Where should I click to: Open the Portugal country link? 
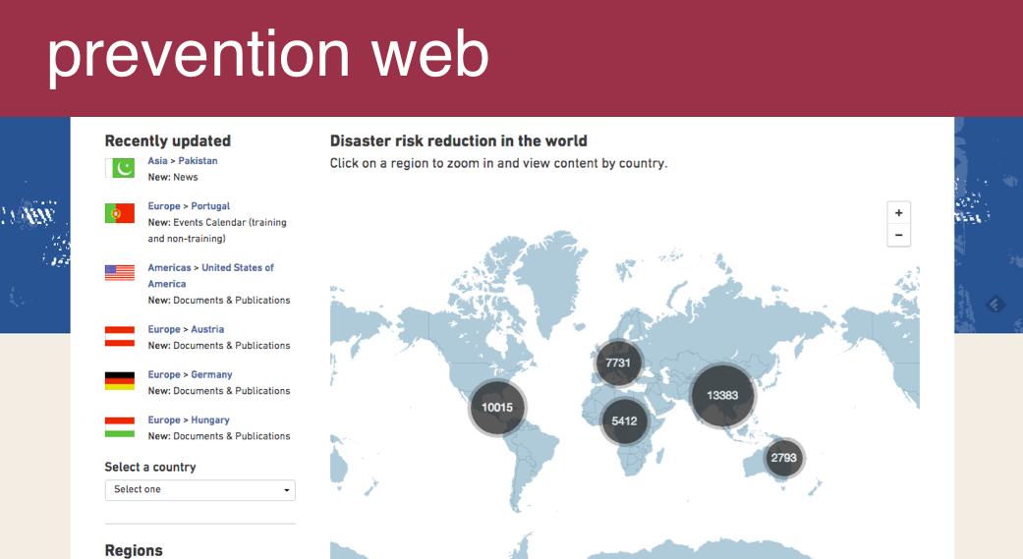(x=210, y=206)
